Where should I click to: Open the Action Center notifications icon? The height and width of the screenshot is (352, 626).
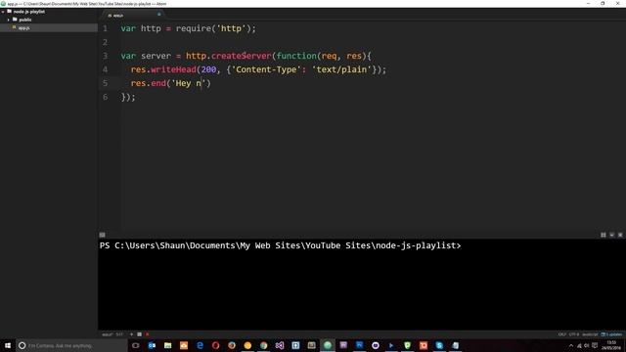click(x=595, y=345)
